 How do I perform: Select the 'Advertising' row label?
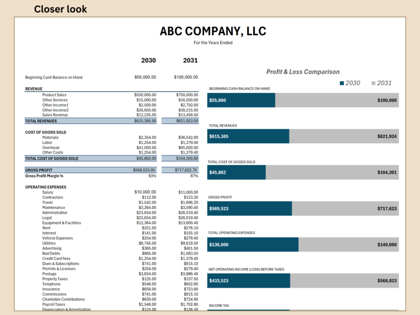[51, 248]
